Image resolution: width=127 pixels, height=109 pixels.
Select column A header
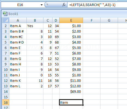point(18,20)
